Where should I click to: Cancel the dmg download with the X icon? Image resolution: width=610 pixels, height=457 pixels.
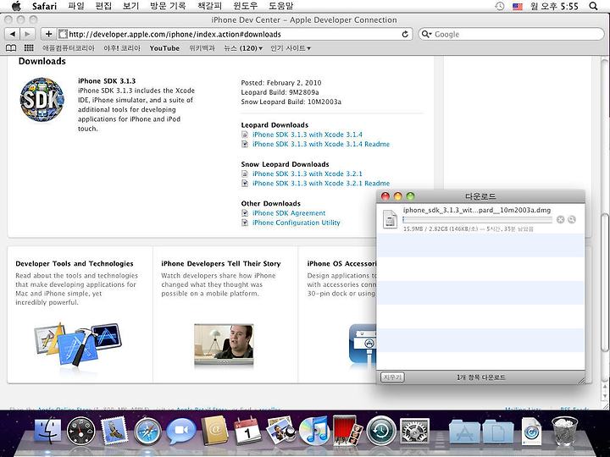click(560, 219)
